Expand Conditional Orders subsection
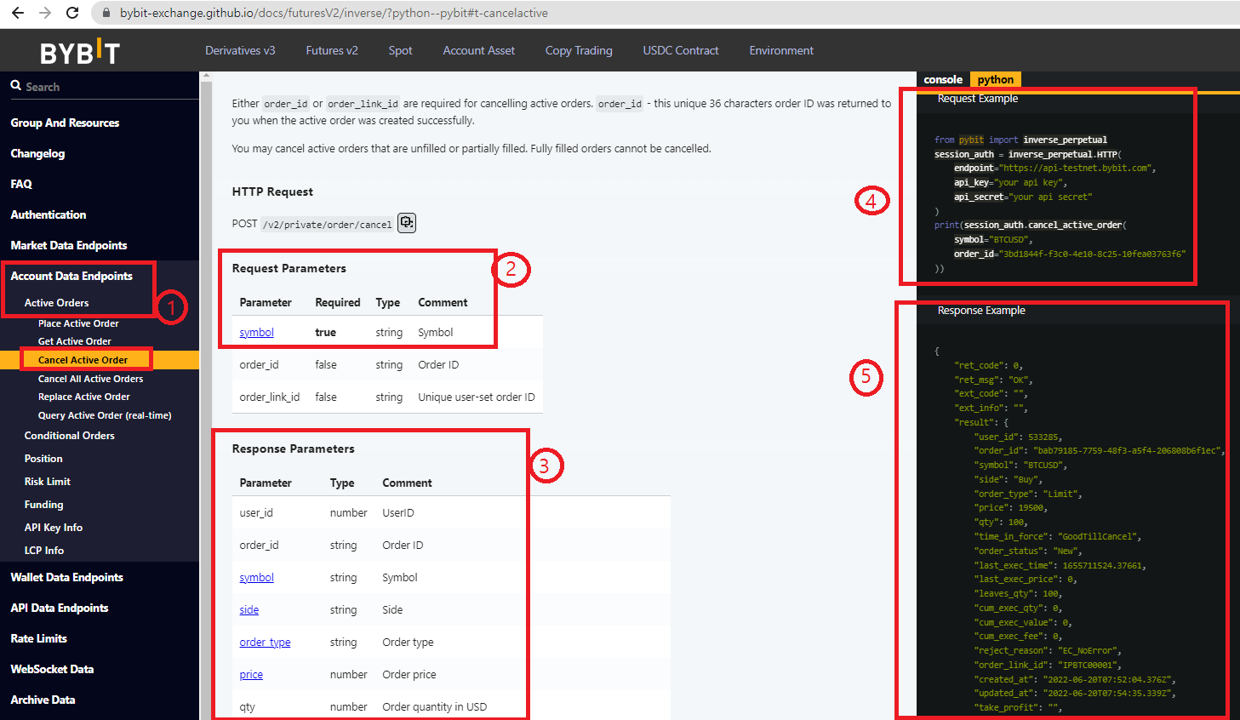 pos(69,436)
